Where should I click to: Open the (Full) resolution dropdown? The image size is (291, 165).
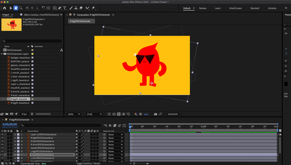(x=94, y=114)
